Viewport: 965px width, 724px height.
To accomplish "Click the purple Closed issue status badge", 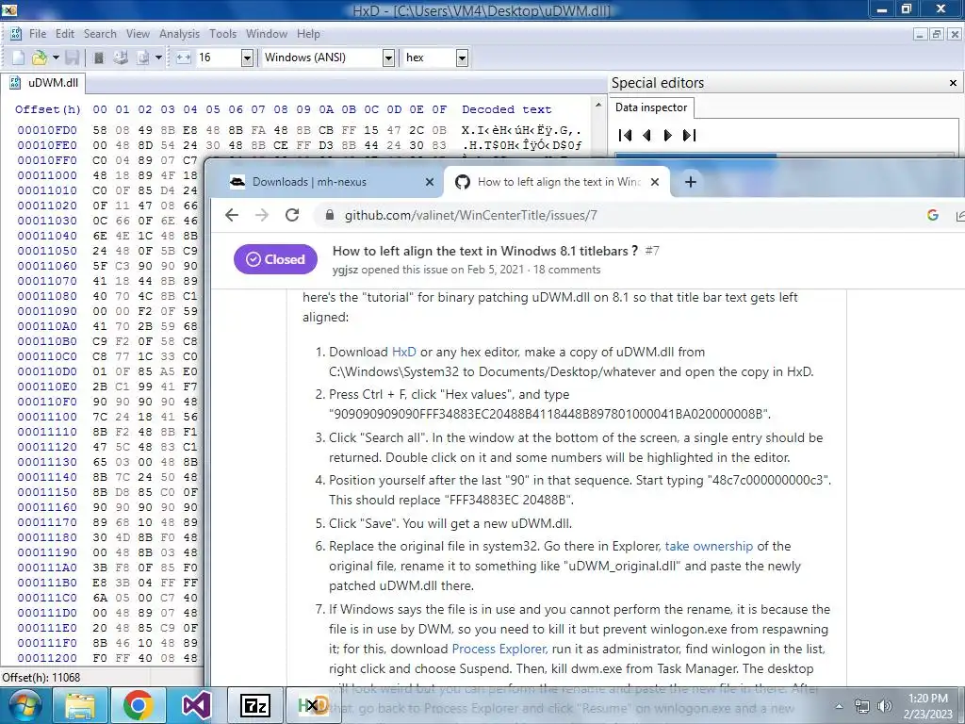I will tap(275, 260).
